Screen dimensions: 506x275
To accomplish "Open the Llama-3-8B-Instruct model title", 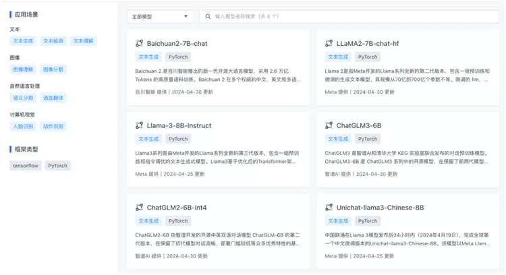I will coord(179,125).
